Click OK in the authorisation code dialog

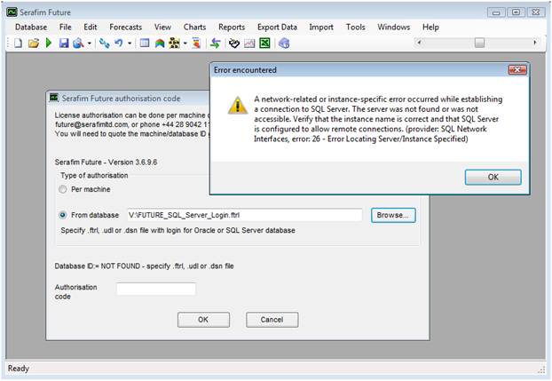point(203,320)
